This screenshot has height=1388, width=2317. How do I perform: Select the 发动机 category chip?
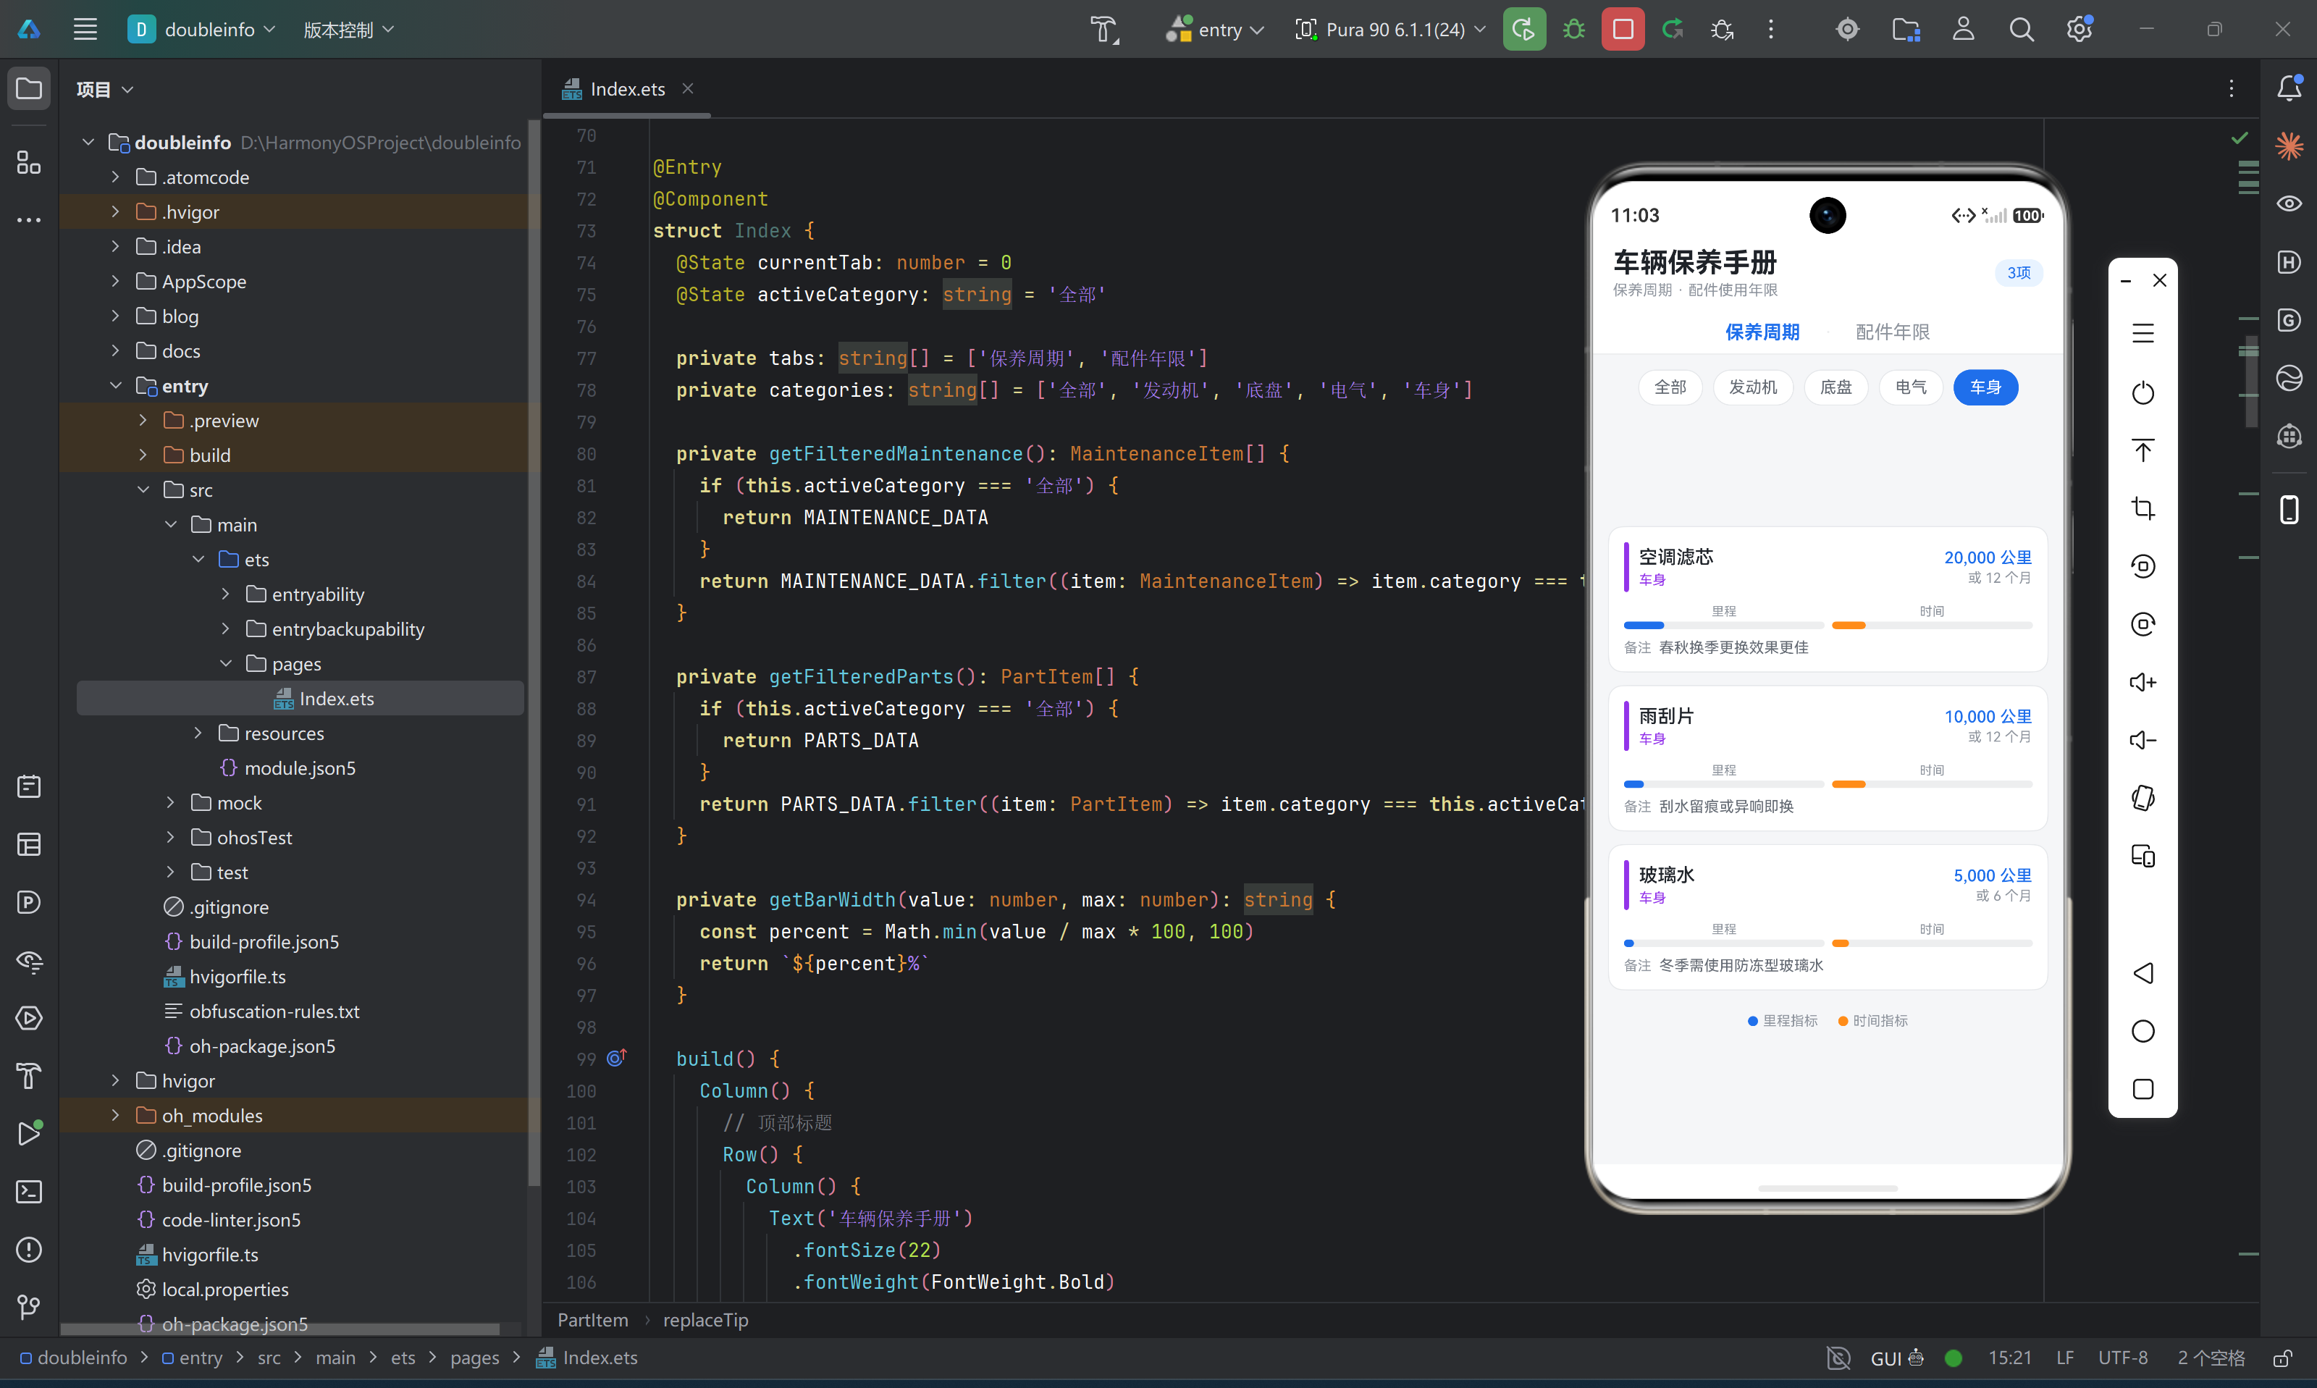pyautogui.click(x=1752, y=387)
